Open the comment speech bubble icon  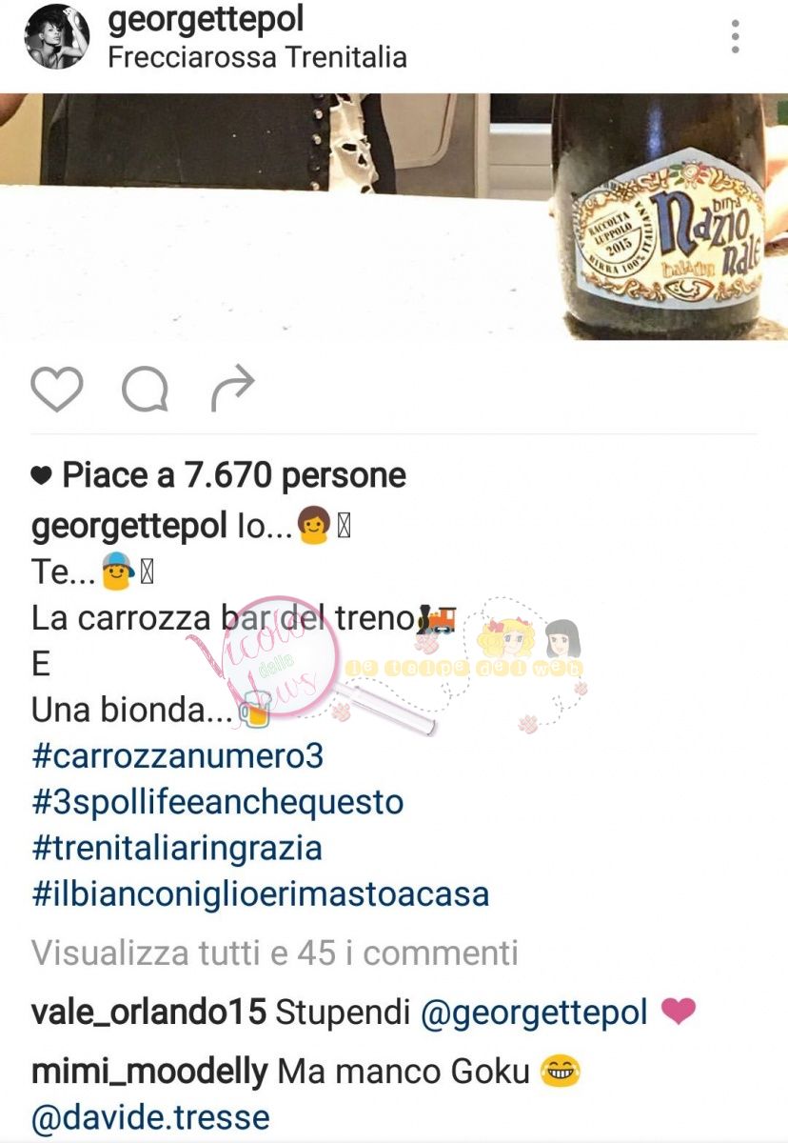[145, 389]
